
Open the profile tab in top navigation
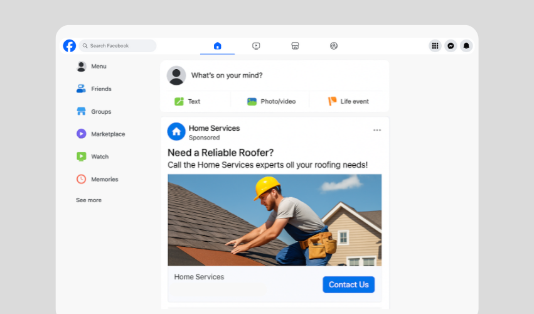(334, 46)
